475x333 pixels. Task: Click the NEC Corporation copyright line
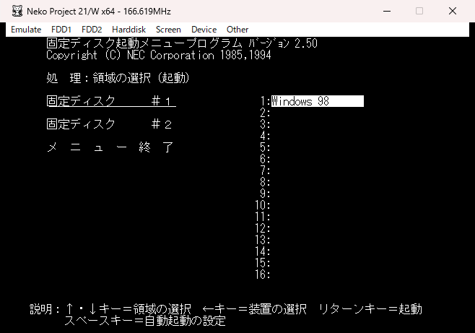159,55
